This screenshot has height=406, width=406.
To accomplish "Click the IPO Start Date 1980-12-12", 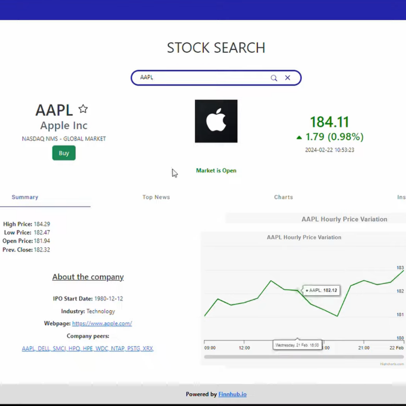I will point(109,298).
